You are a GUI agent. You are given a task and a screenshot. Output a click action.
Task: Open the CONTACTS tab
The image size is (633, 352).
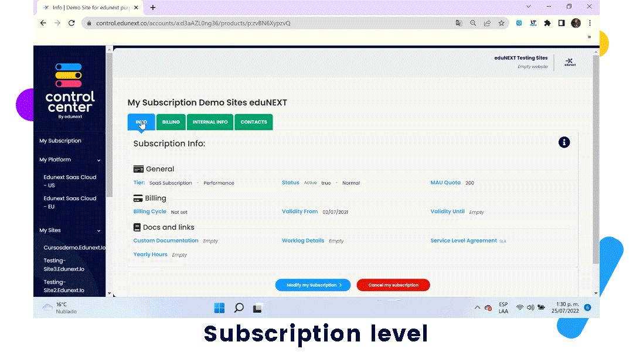[254, 122]
